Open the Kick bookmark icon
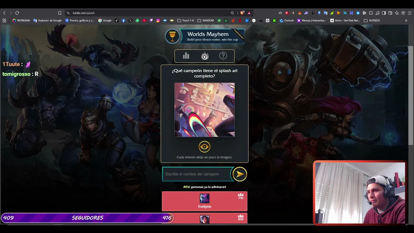 [x=274, y=20]
